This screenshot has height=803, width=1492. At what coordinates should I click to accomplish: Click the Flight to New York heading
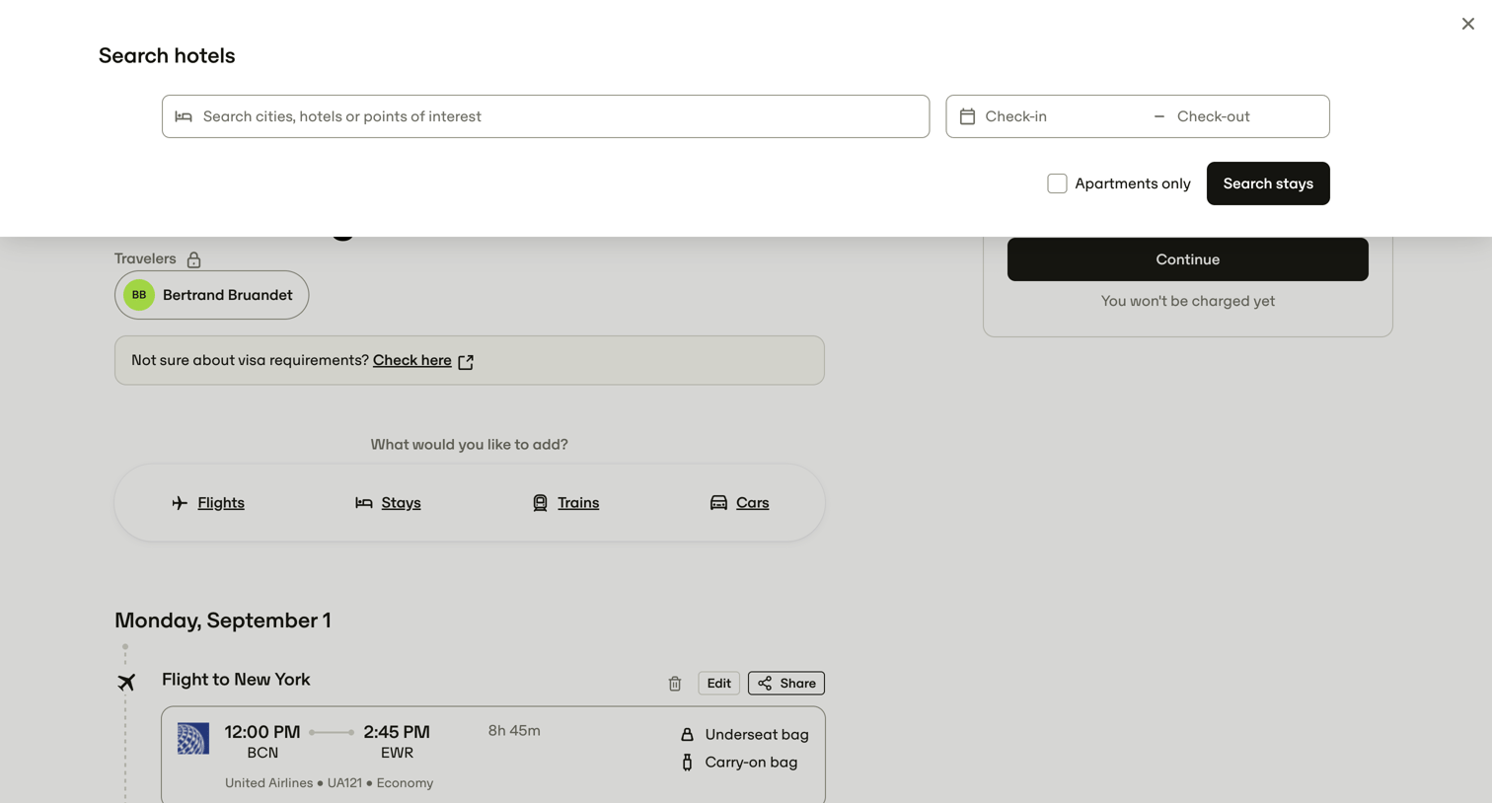point(236,680)
